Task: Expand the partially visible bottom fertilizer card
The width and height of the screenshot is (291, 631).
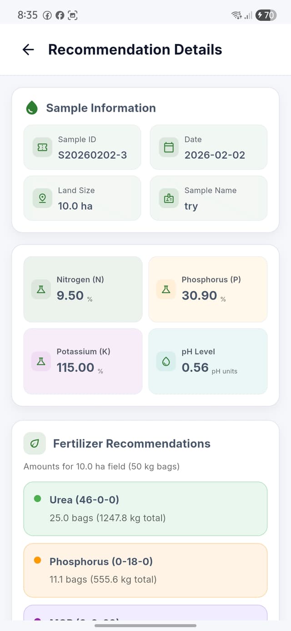Action: coord(145,619)
